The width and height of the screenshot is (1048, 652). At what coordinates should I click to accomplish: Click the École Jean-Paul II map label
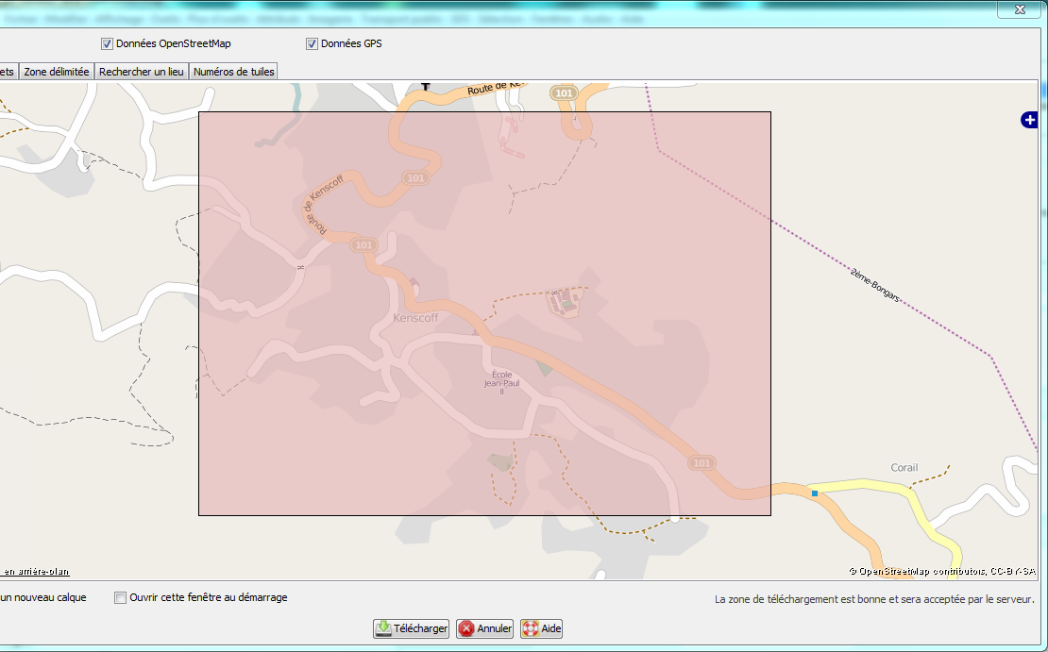tap(501, 383)
